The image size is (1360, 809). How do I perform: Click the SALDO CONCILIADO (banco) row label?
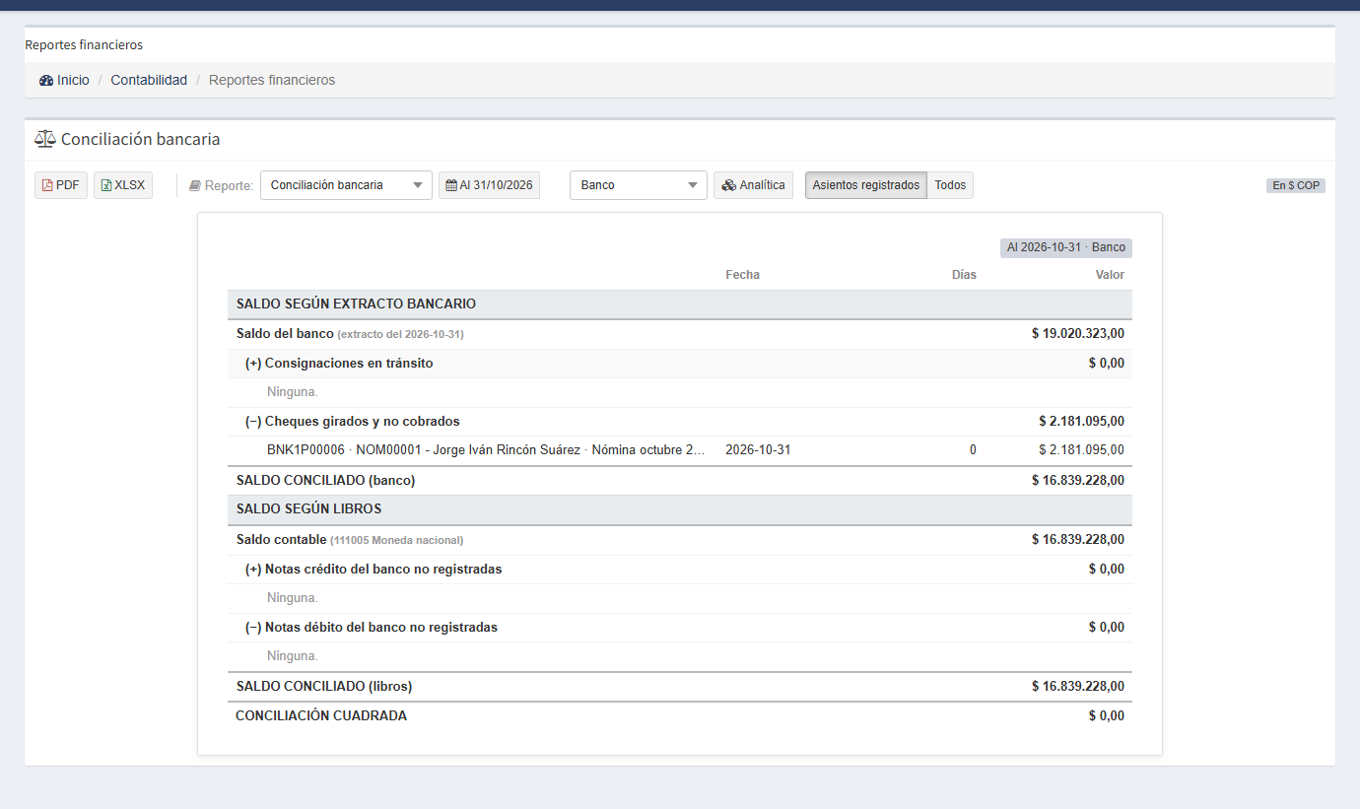(x=325, y=481)
